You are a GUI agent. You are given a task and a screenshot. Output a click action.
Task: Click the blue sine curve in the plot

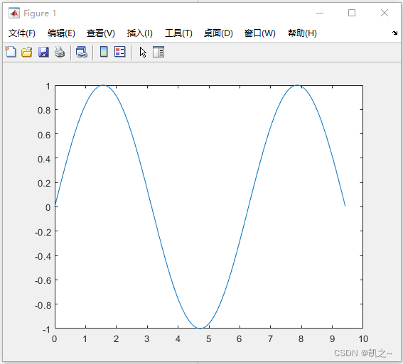tap(153, 206)
